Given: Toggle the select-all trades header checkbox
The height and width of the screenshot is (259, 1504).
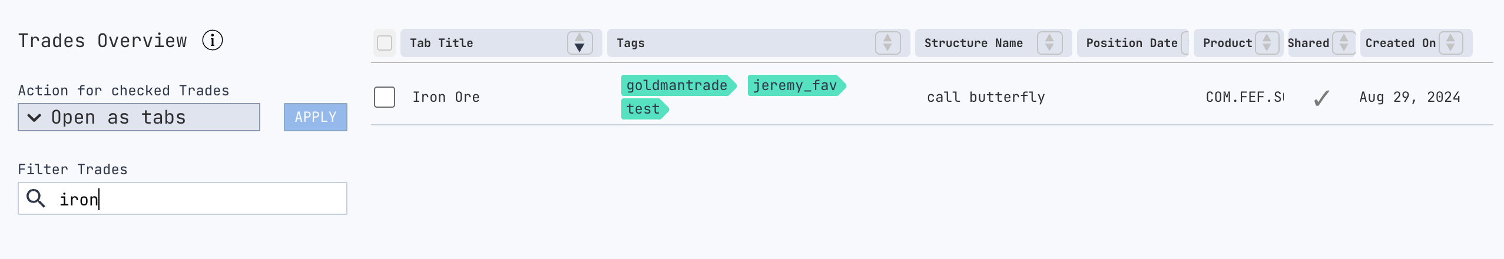Looking at the screenshot, I should pos(385,43).
